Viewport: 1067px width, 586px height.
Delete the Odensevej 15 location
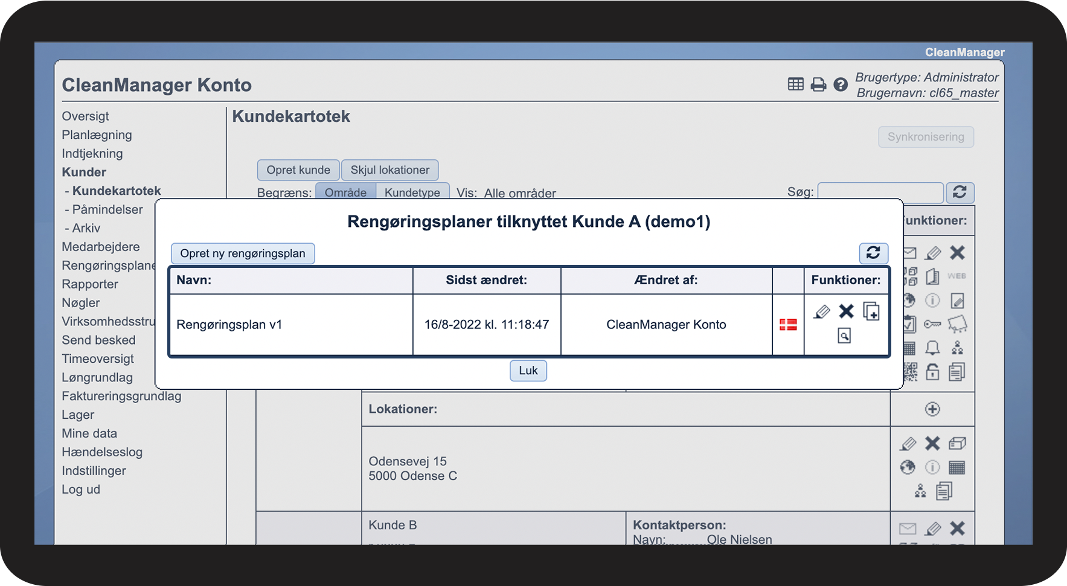tap(932, 444)
